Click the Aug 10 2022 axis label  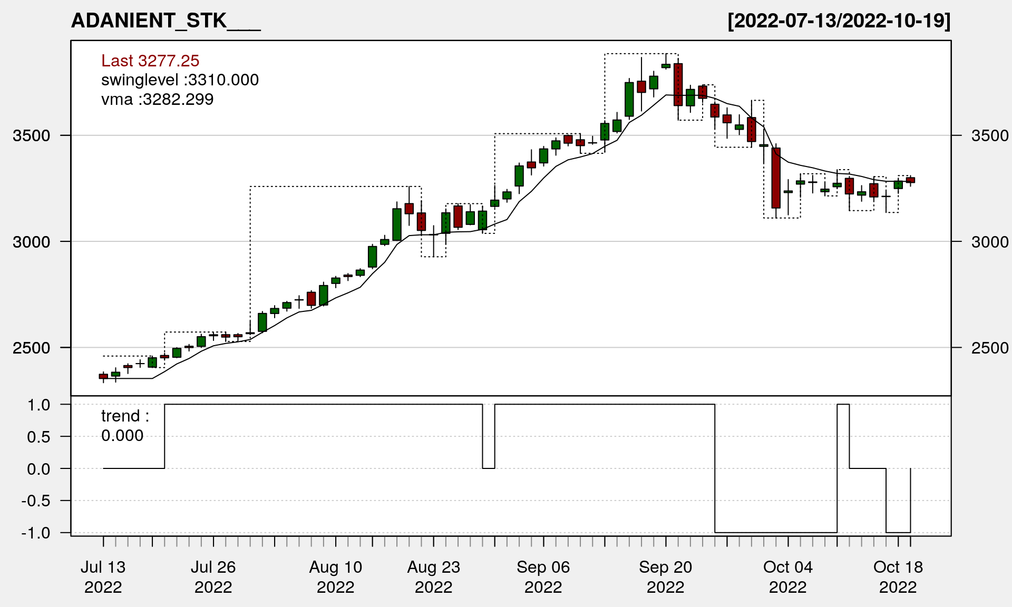pyautogui.click(x=335, y=577)
